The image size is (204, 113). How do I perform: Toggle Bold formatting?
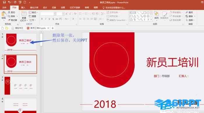coord(42,19)
